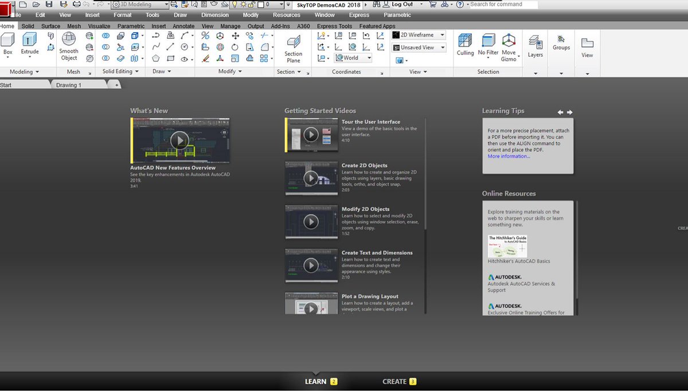Open the 2D Wireframe visual style dropdown
This screenshot has width=688, height=392.
pos(419,35)
